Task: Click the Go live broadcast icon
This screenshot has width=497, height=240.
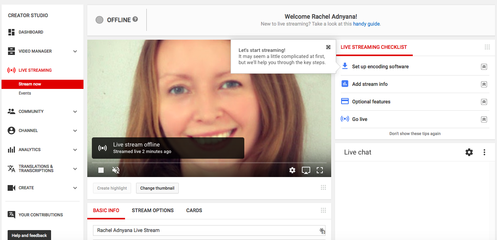Action: pyautogui.click(x=345, y=119)
